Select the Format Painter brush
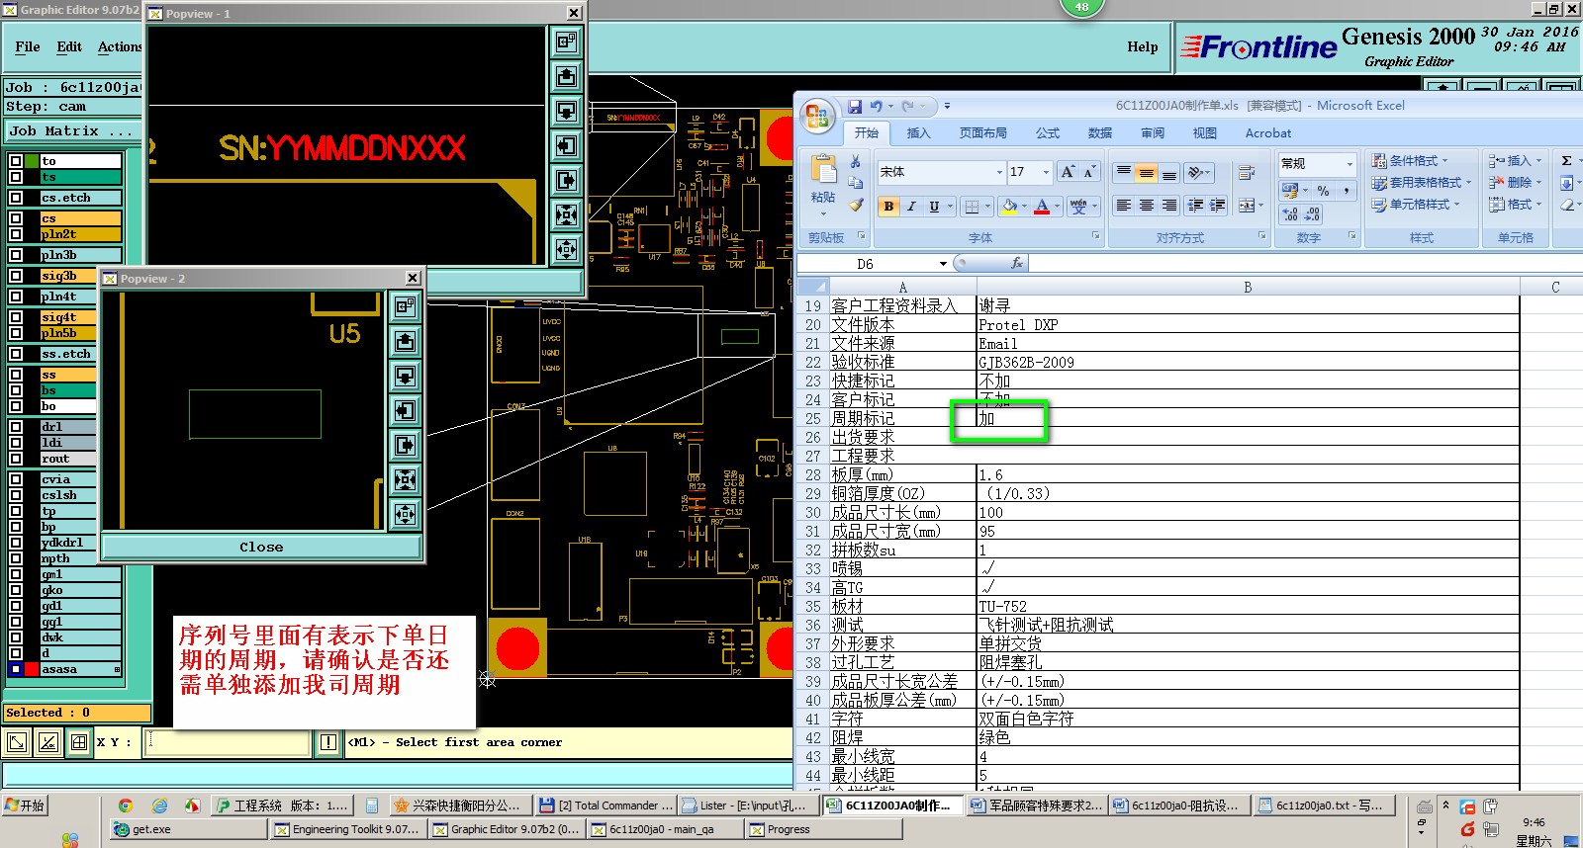Image resolution: width=1583 pixels, height=848 pixels. (856, 205)
